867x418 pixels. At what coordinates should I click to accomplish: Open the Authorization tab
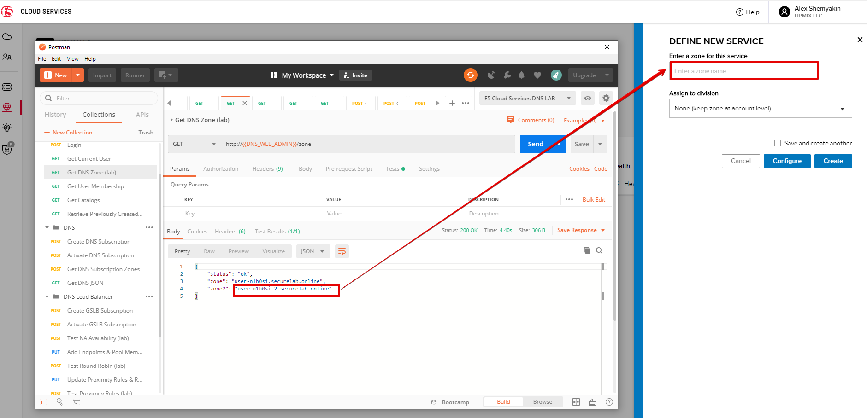(221, 169)
